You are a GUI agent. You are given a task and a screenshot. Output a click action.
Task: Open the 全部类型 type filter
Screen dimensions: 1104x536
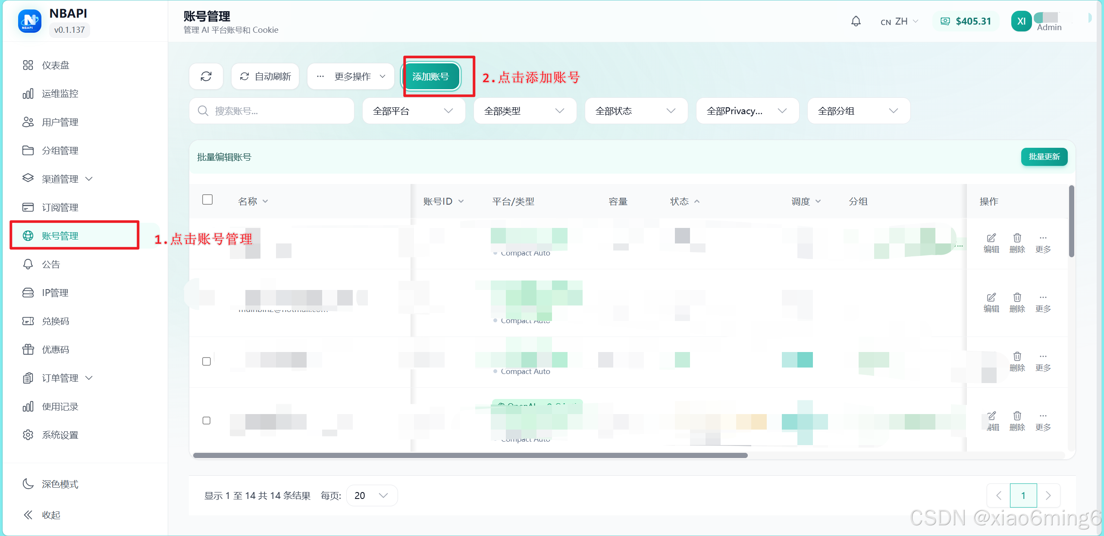525,111
